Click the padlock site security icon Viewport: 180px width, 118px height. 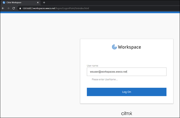(x=20, y=8)
